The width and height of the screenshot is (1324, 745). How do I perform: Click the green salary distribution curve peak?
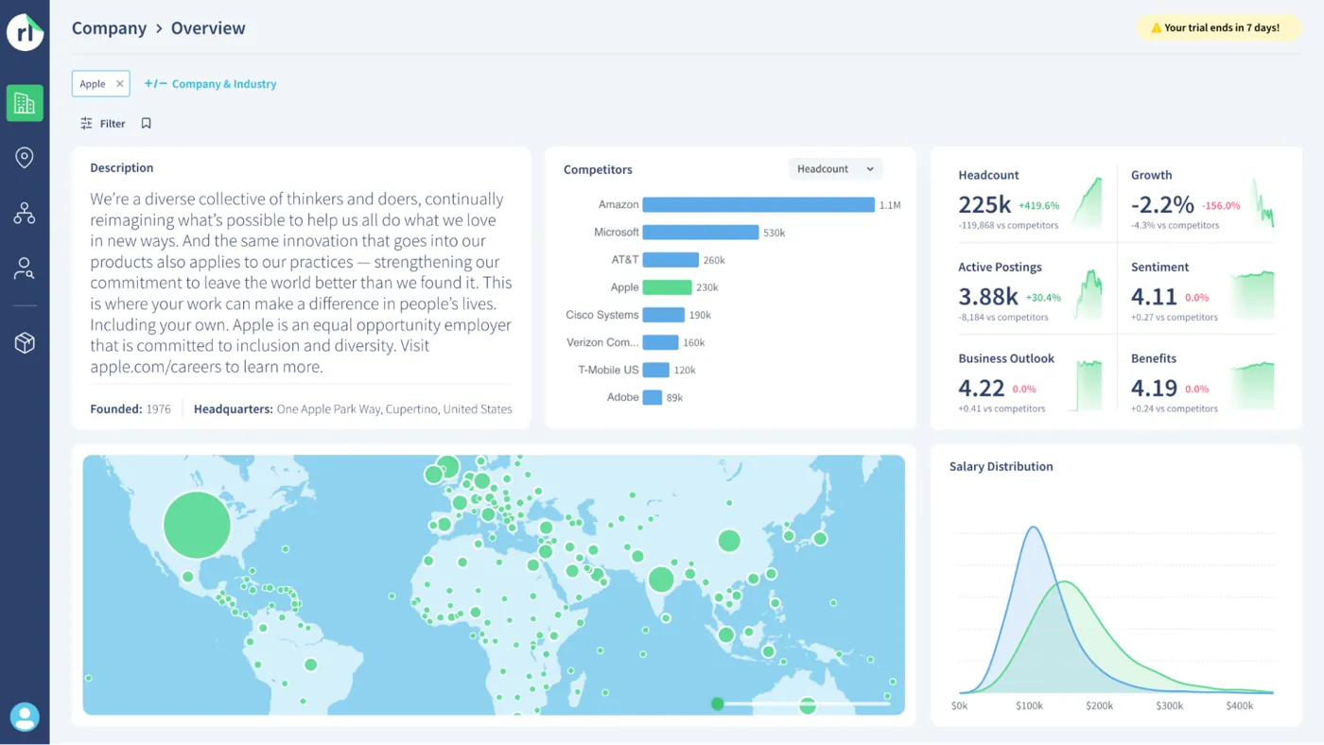[x=1065, y=582]
